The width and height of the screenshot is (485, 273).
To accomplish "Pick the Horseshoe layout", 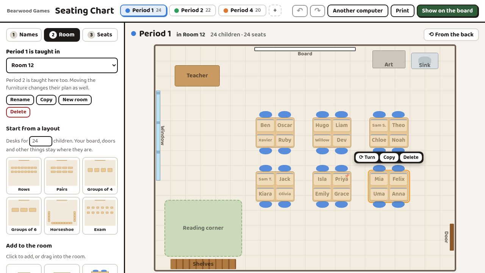I will point(62,216).
